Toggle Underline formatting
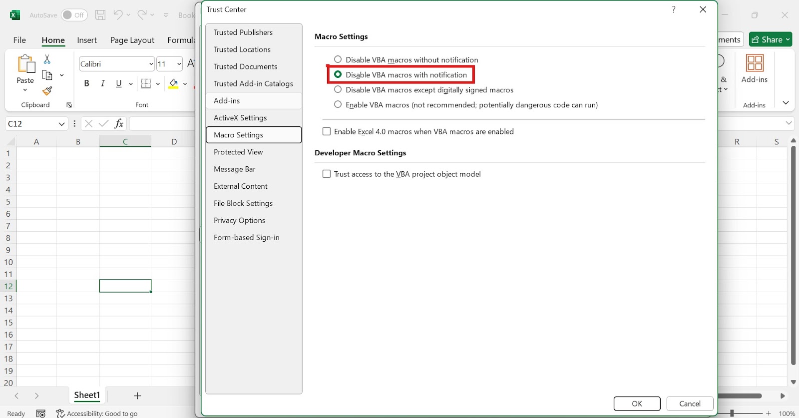Screen dimensions: 799x418 tap(118, 83)
